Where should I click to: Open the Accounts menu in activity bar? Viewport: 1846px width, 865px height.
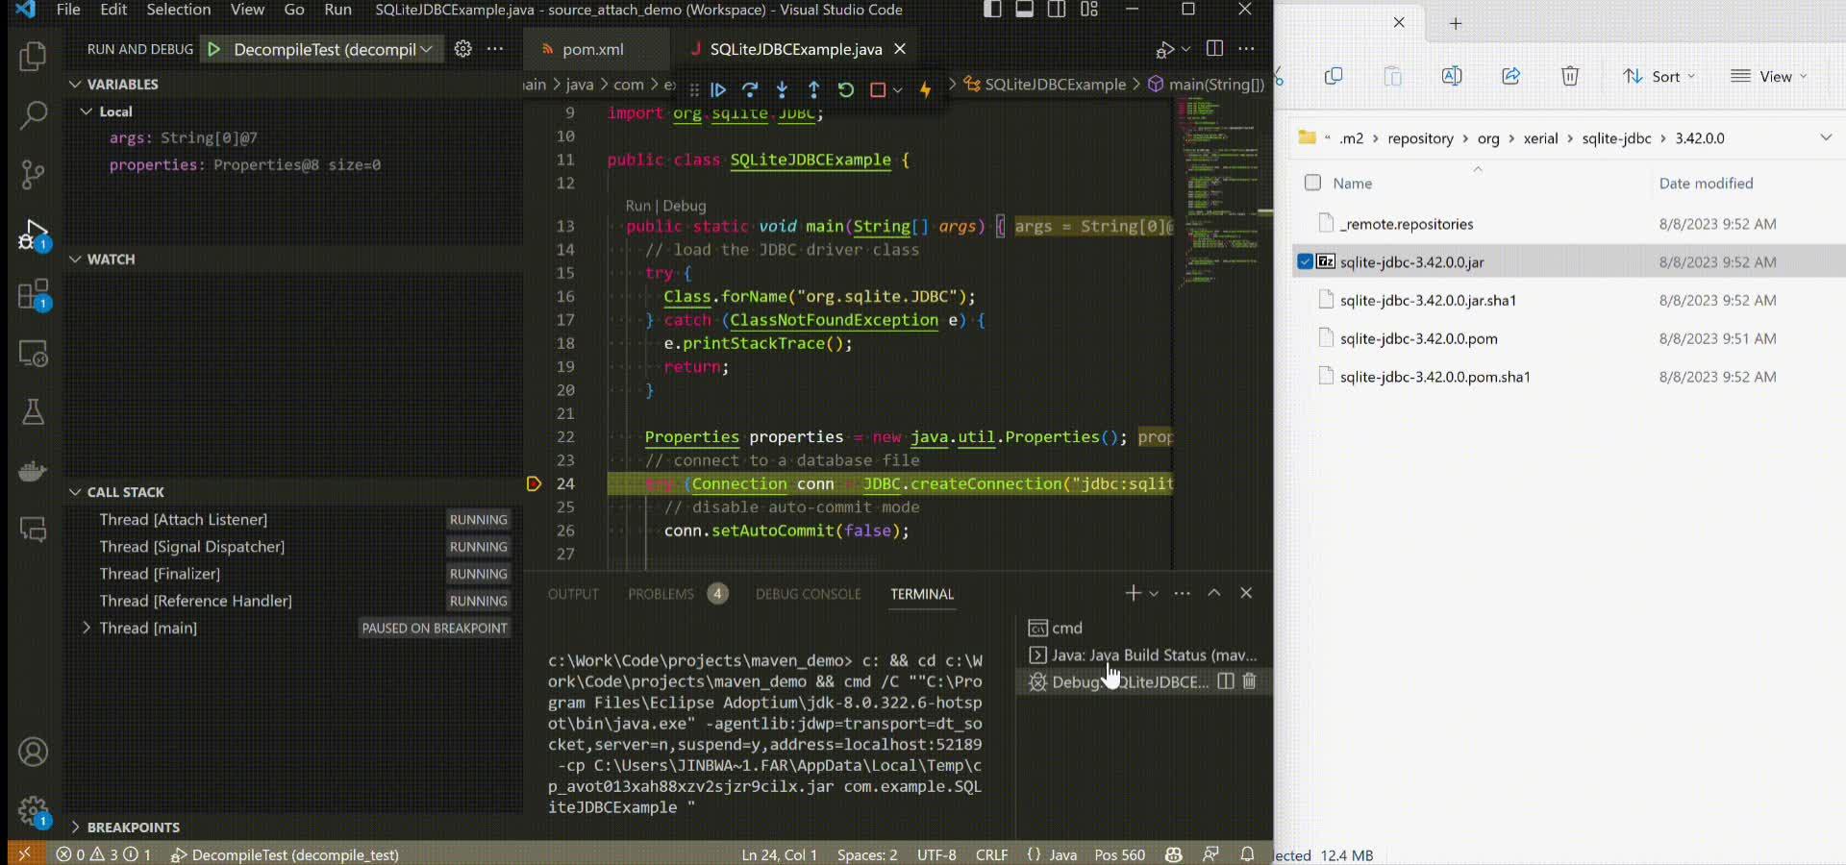click(x=33, y=752)
